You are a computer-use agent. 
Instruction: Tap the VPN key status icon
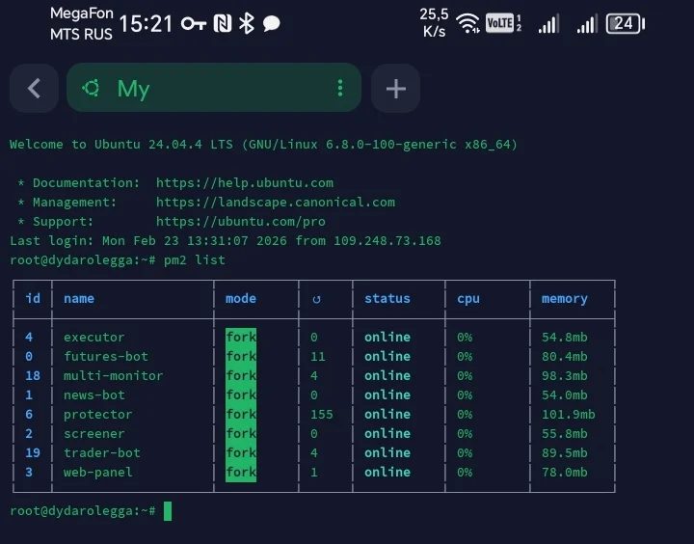(194, 23)
